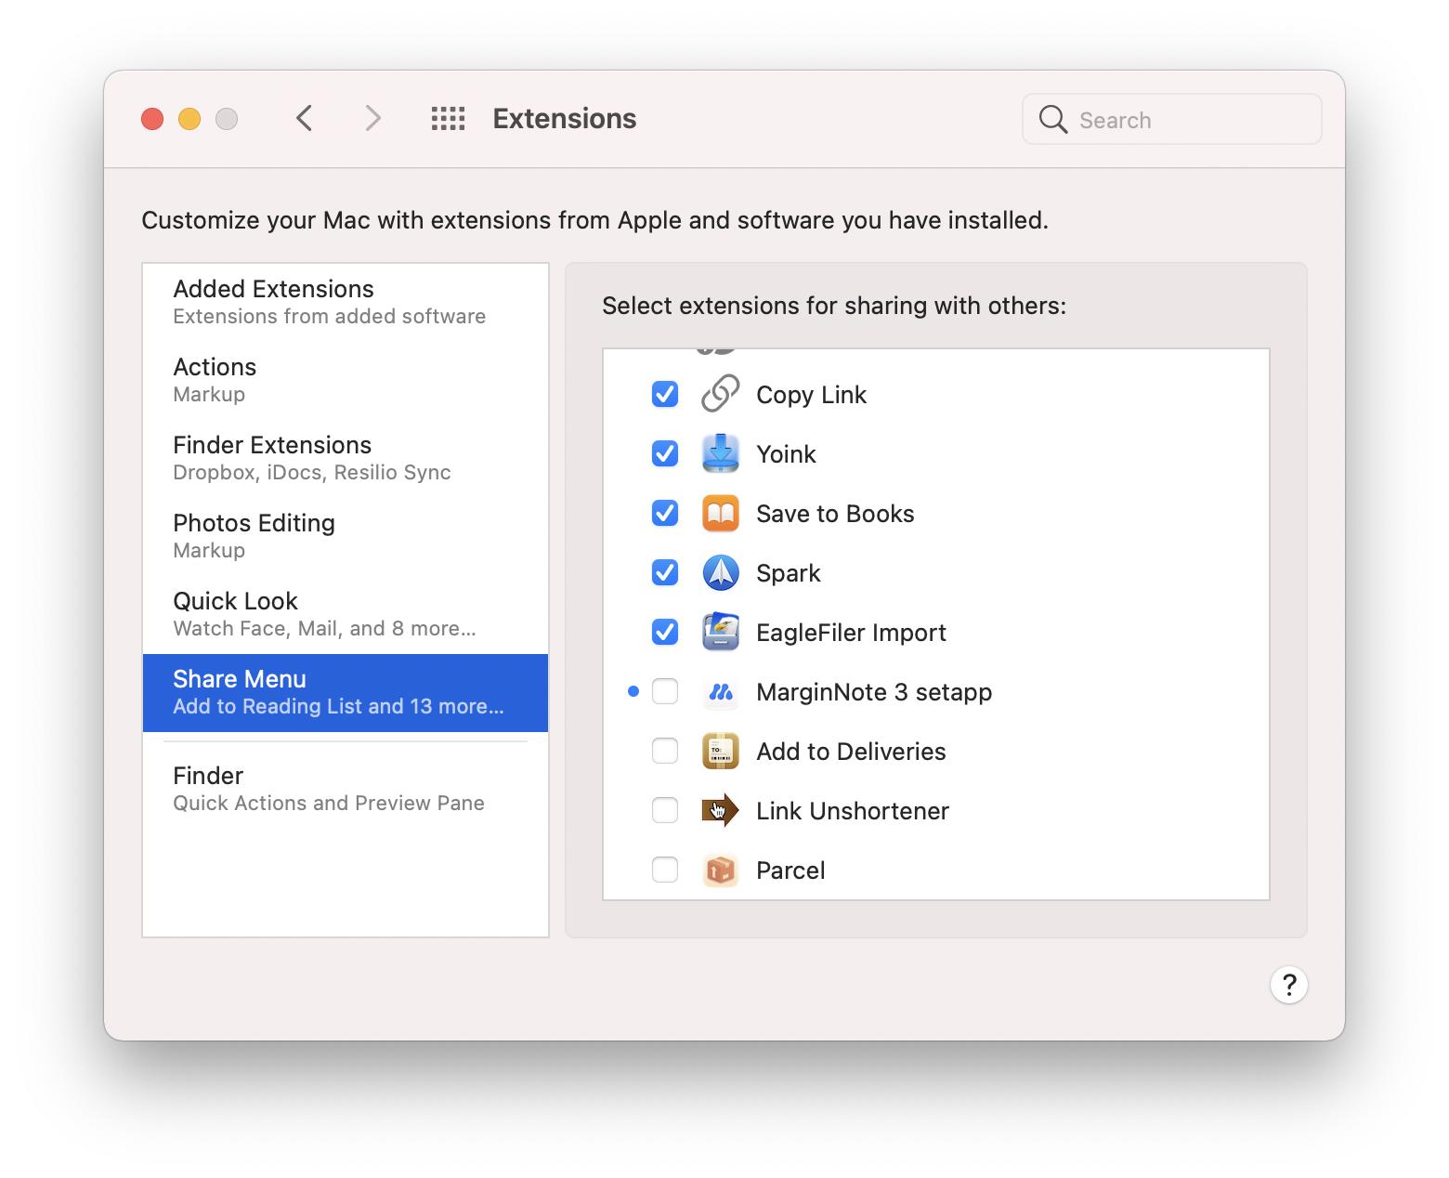1449x1178 pixels.
Task: Enable the Add to Deliveries checkbox
Action: point(665,751)
